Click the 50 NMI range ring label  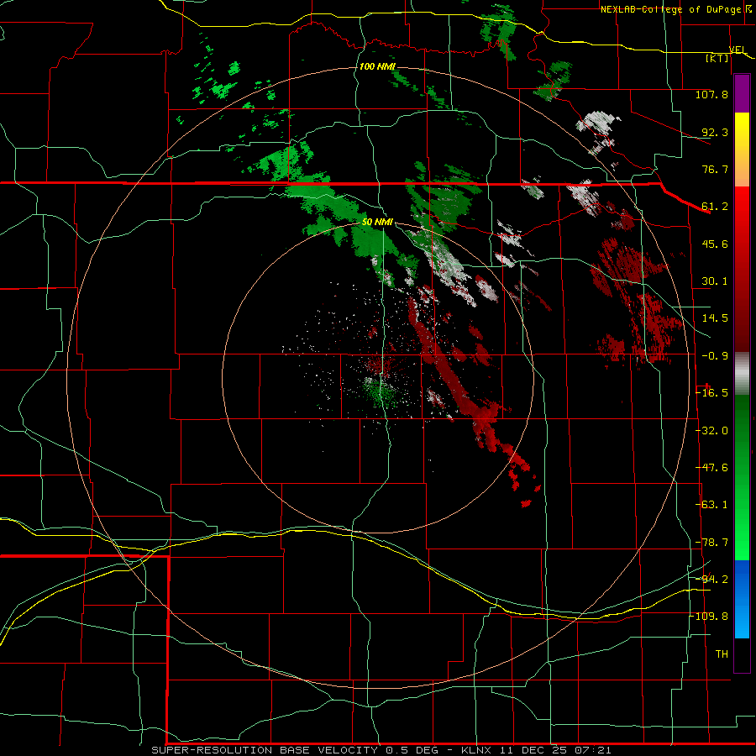click(377, 223)
